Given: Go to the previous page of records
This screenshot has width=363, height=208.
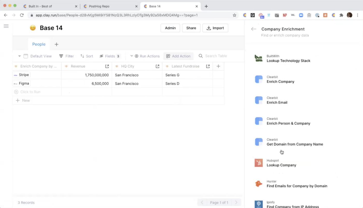Looking at the screenshot, I should [202, 203].
